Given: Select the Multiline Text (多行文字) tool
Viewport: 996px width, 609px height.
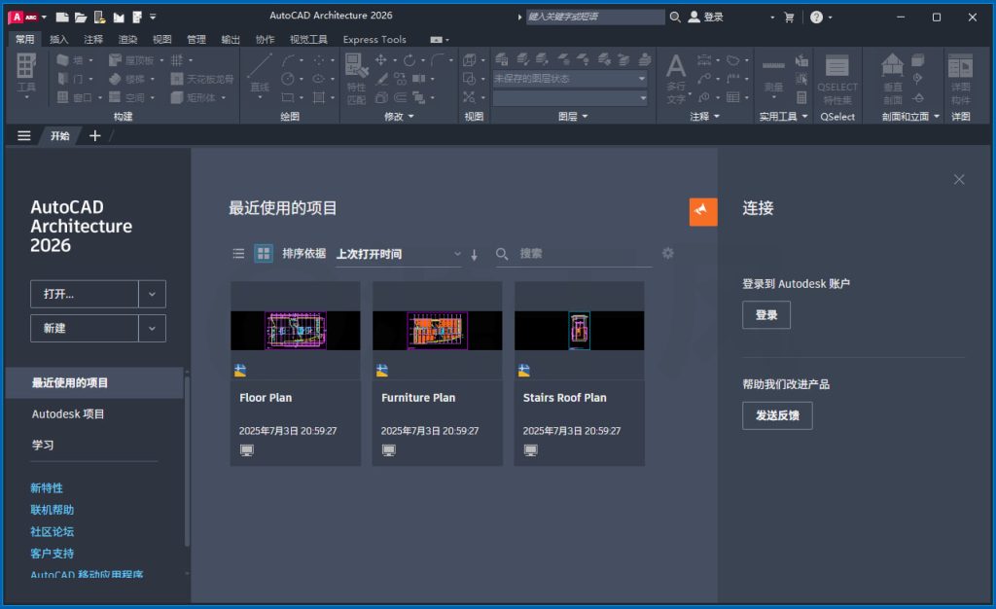Looking at the screenshot, I should coord(676,79).
